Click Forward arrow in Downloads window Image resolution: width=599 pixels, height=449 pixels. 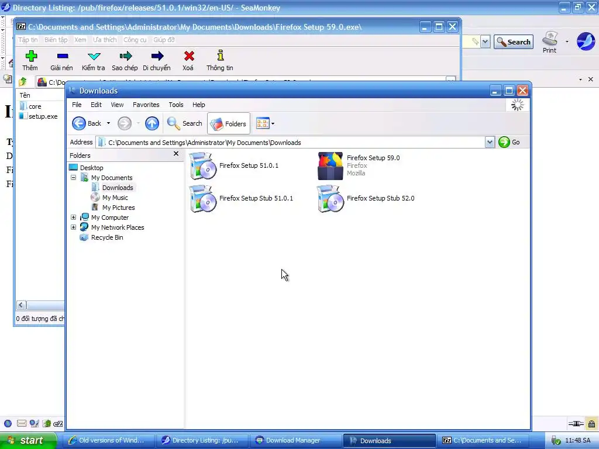[x=124, y=123]
